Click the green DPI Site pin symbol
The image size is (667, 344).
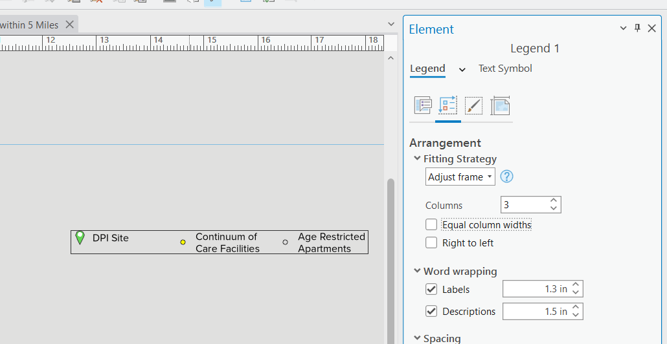pos(80,238)
